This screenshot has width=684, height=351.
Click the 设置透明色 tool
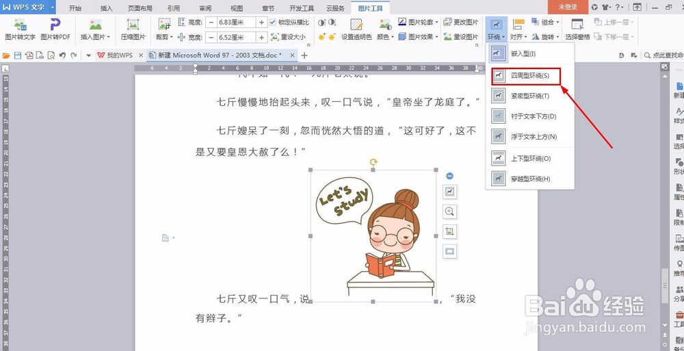[356, 29]
